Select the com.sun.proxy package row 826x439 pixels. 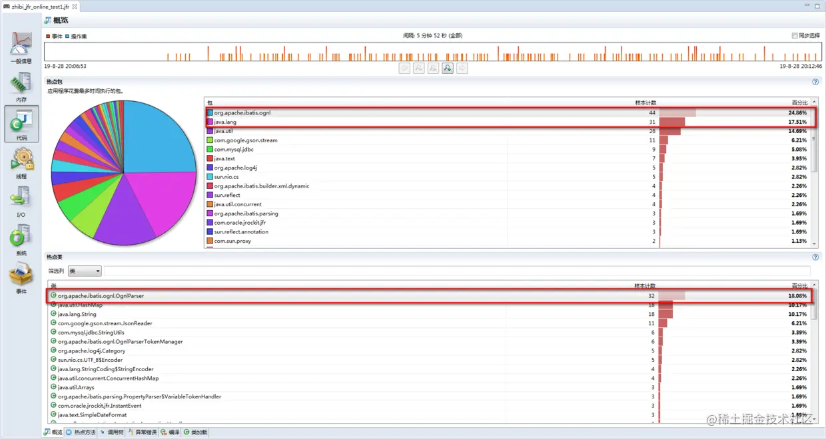click(508, 241)
